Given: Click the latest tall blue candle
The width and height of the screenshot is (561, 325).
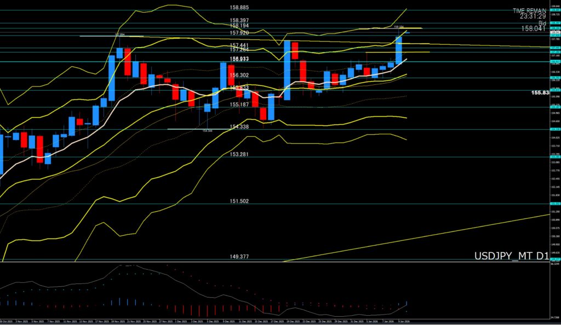Looking at the screenshot, I should (x=399, y=49).
